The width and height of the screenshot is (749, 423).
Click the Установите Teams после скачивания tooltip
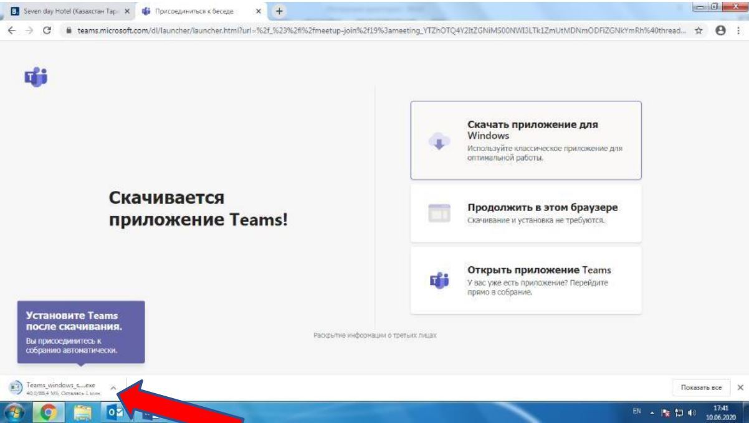(x=81, y=333)
